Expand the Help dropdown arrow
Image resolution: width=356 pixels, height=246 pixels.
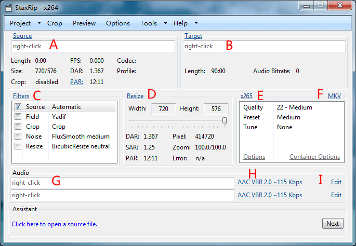[196, 23]
